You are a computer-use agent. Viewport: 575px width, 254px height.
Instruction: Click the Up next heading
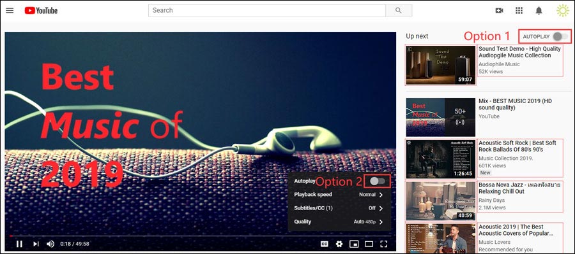(x=417, y=36)
